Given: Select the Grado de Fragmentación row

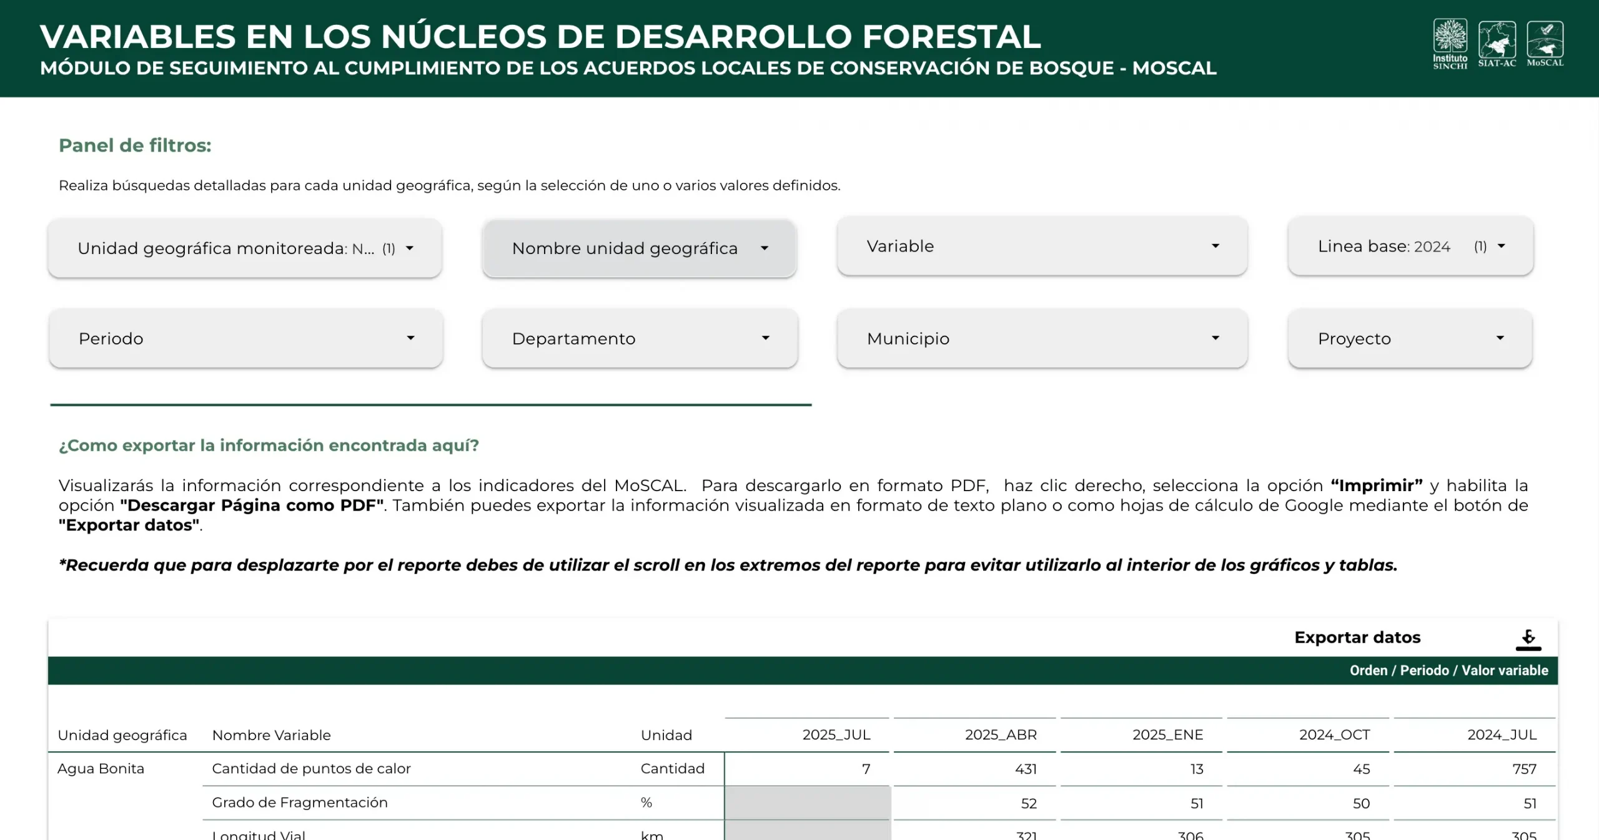Looking at the screenshot, I should 300,803.
